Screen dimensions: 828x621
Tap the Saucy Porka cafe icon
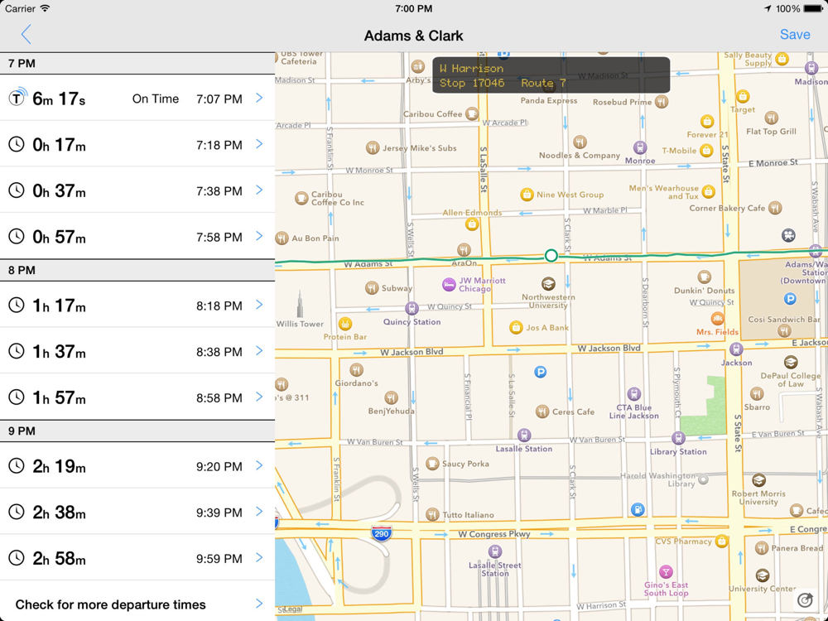[x=432, y=464]
